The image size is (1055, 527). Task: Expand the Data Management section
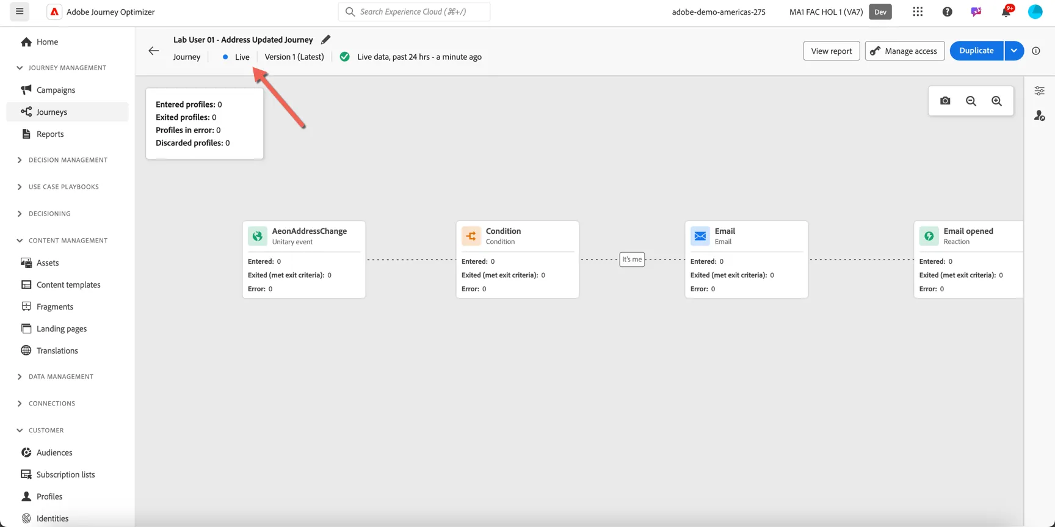[x=20, y=377]
